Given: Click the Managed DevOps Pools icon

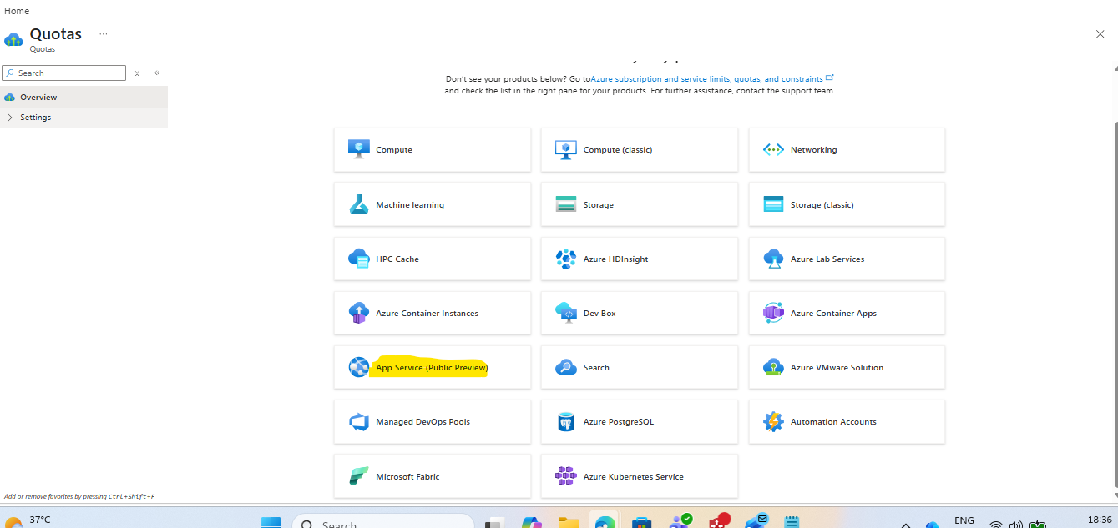Looking at the screenshot, I should pyautogui.click(x=358, y=422).
